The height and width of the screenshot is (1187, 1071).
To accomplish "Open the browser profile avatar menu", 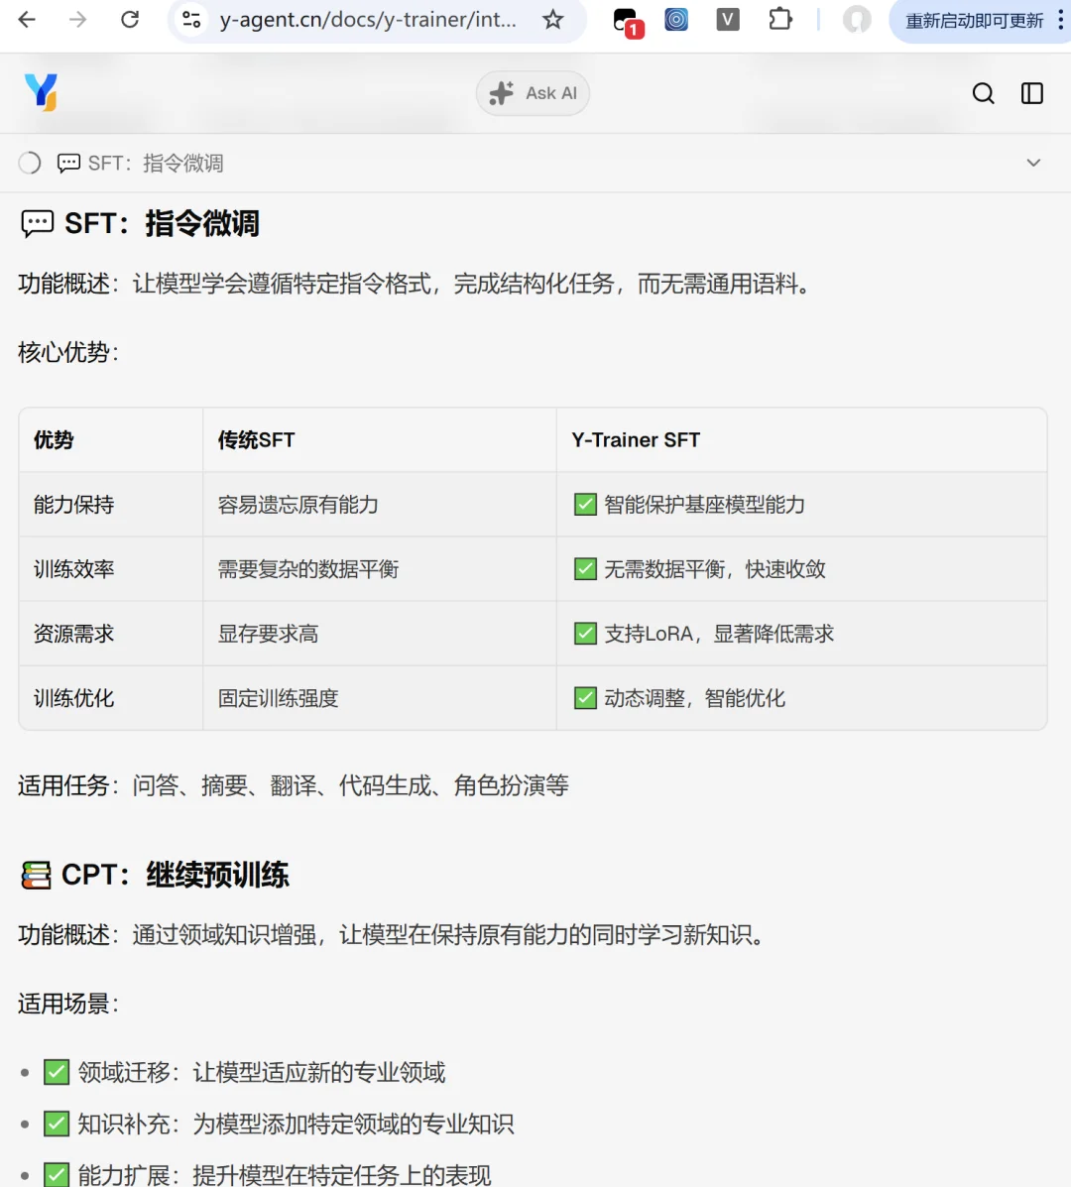I will tap(857, 20).
